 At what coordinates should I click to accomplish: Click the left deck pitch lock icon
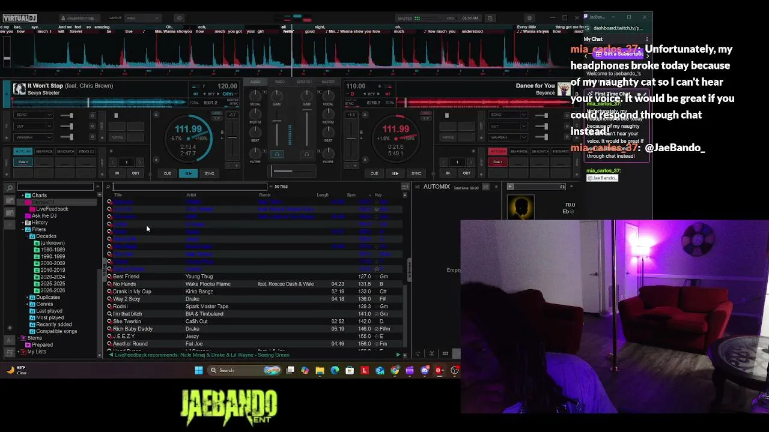tap(222, 132)
